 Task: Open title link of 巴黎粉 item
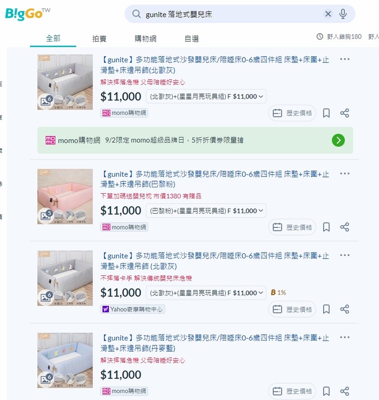pos(215,179)
